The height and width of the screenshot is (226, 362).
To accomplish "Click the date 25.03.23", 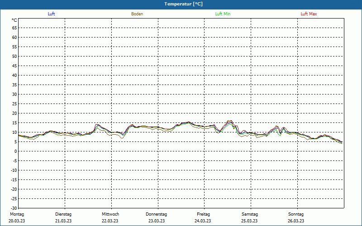I will pyautogui.click(x=249, y=221).
